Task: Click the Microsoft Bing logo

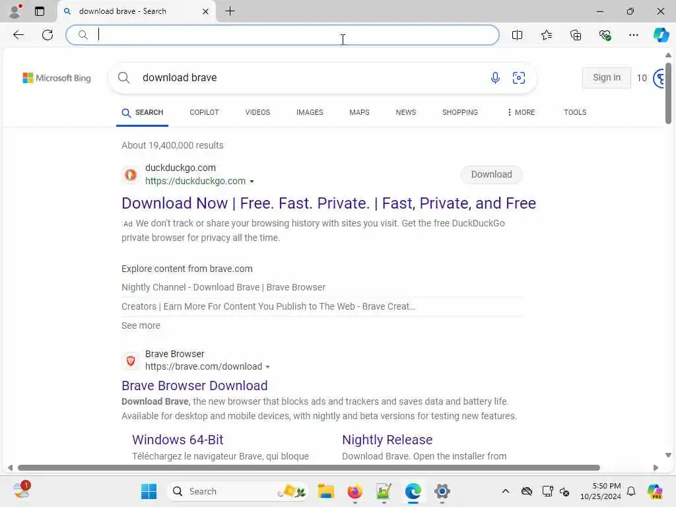Action: [x=57, y=78]
